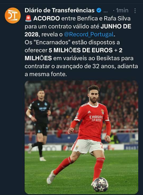This screenshot has width=143, height=195.
Task: Click the Benfica crest on red jersey
Action: pyautogui.click(x=102, y=111)
